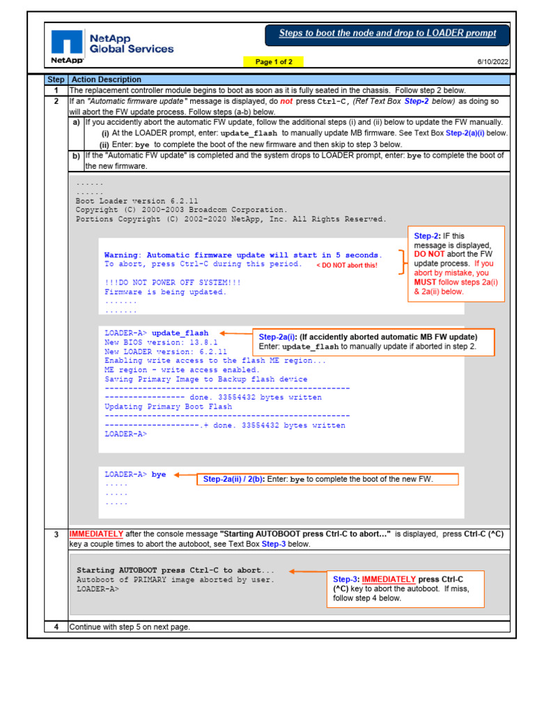Click the 'Firmware is being updated.' line
The width and height of the screenshot is (535, 714).
(166, 292)
